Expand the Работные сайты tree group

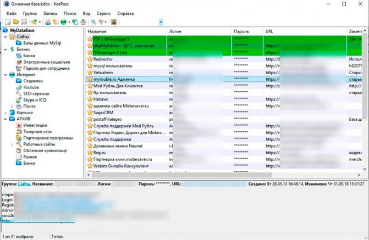tap(12, 144)
